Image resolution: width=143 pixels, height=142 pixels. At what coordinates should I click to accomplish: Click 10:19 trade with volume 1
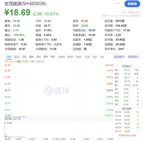[127, 131]
